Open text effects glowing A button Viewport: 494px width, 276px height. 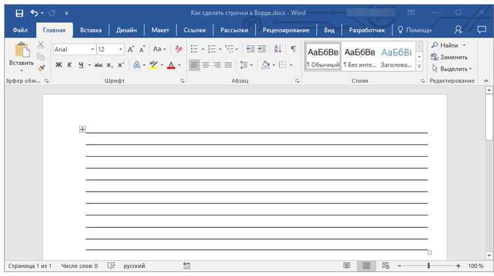pos(137,65)
